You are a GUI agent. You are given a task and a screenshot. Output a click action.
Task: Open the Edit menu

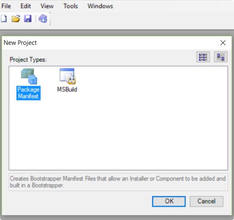(26, 6)
